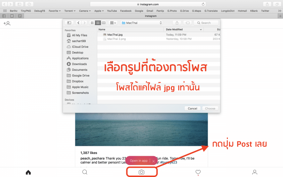Dismiss the Open in app banner
283x177 pixels.
coord(154,161)
